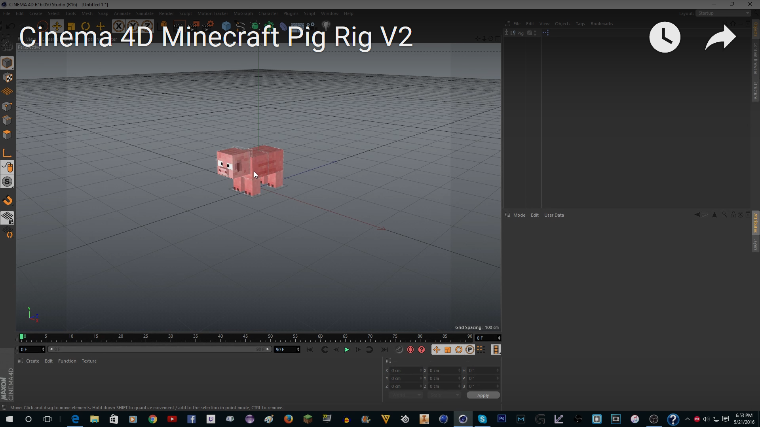
Task: Toggle Enable Snap S button
Action: coord(7,182)
